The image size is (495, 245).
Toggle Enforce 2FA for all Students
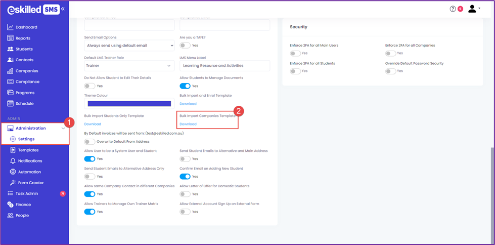(295, 71)
